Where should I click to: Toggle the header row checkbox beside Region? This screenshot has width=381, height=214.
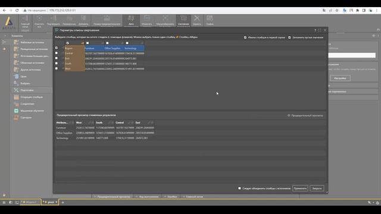point(57,48)
